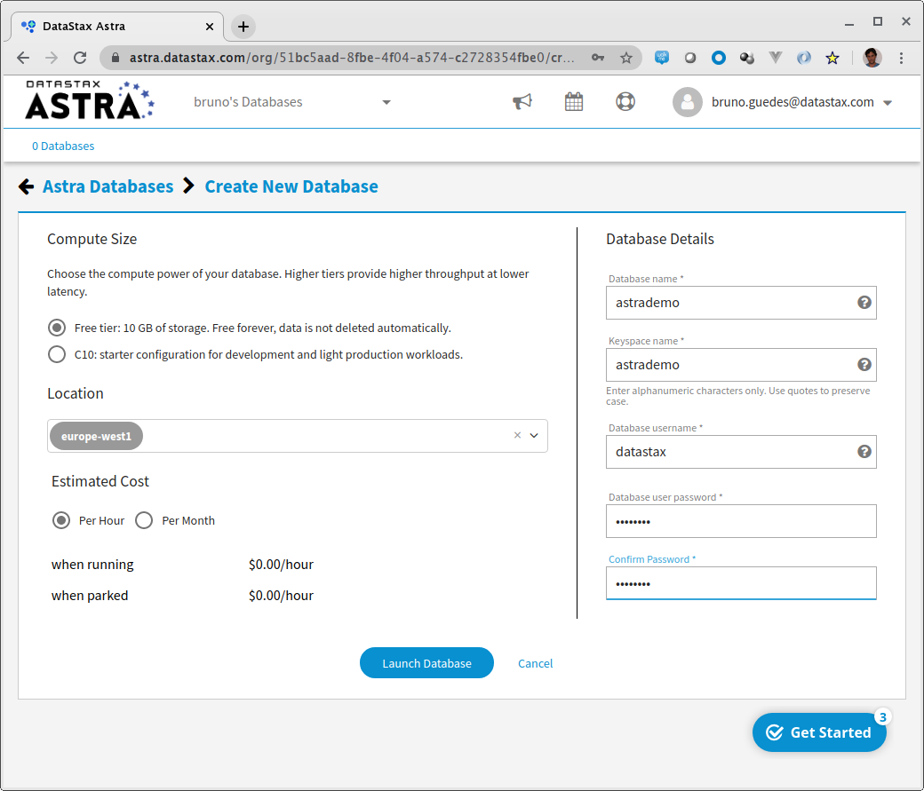The width and height of the screenshot is (924, 791).
Task: Show help for Database name field
Action: point(864,302)
